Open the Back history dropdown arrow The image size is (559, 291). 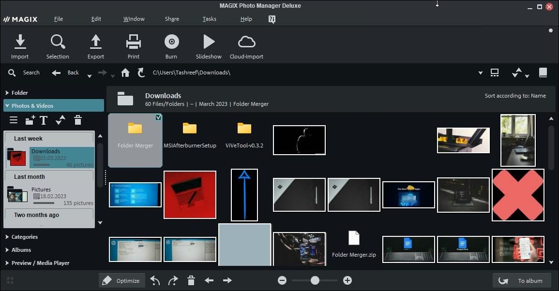(x=90, y=76)
